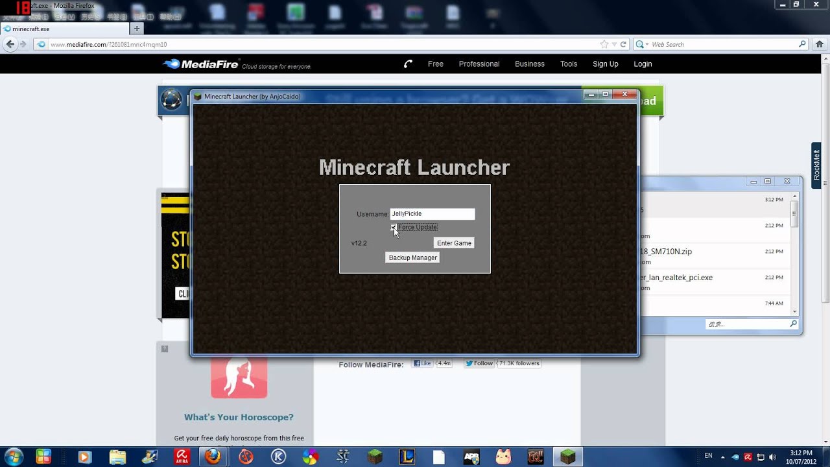Click the What's Your Horoscope? ad link
Viewport: 830px width, 467px height.
(239, 417)
